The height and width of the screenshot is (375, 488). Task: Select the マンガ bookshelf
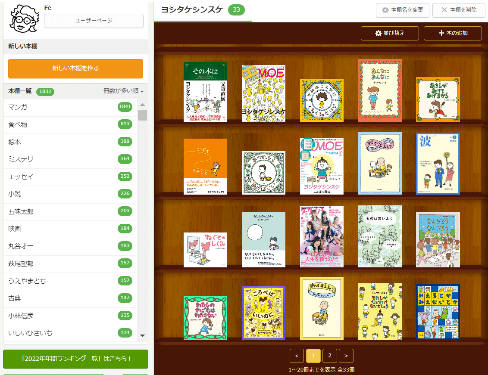pos(70,107)
